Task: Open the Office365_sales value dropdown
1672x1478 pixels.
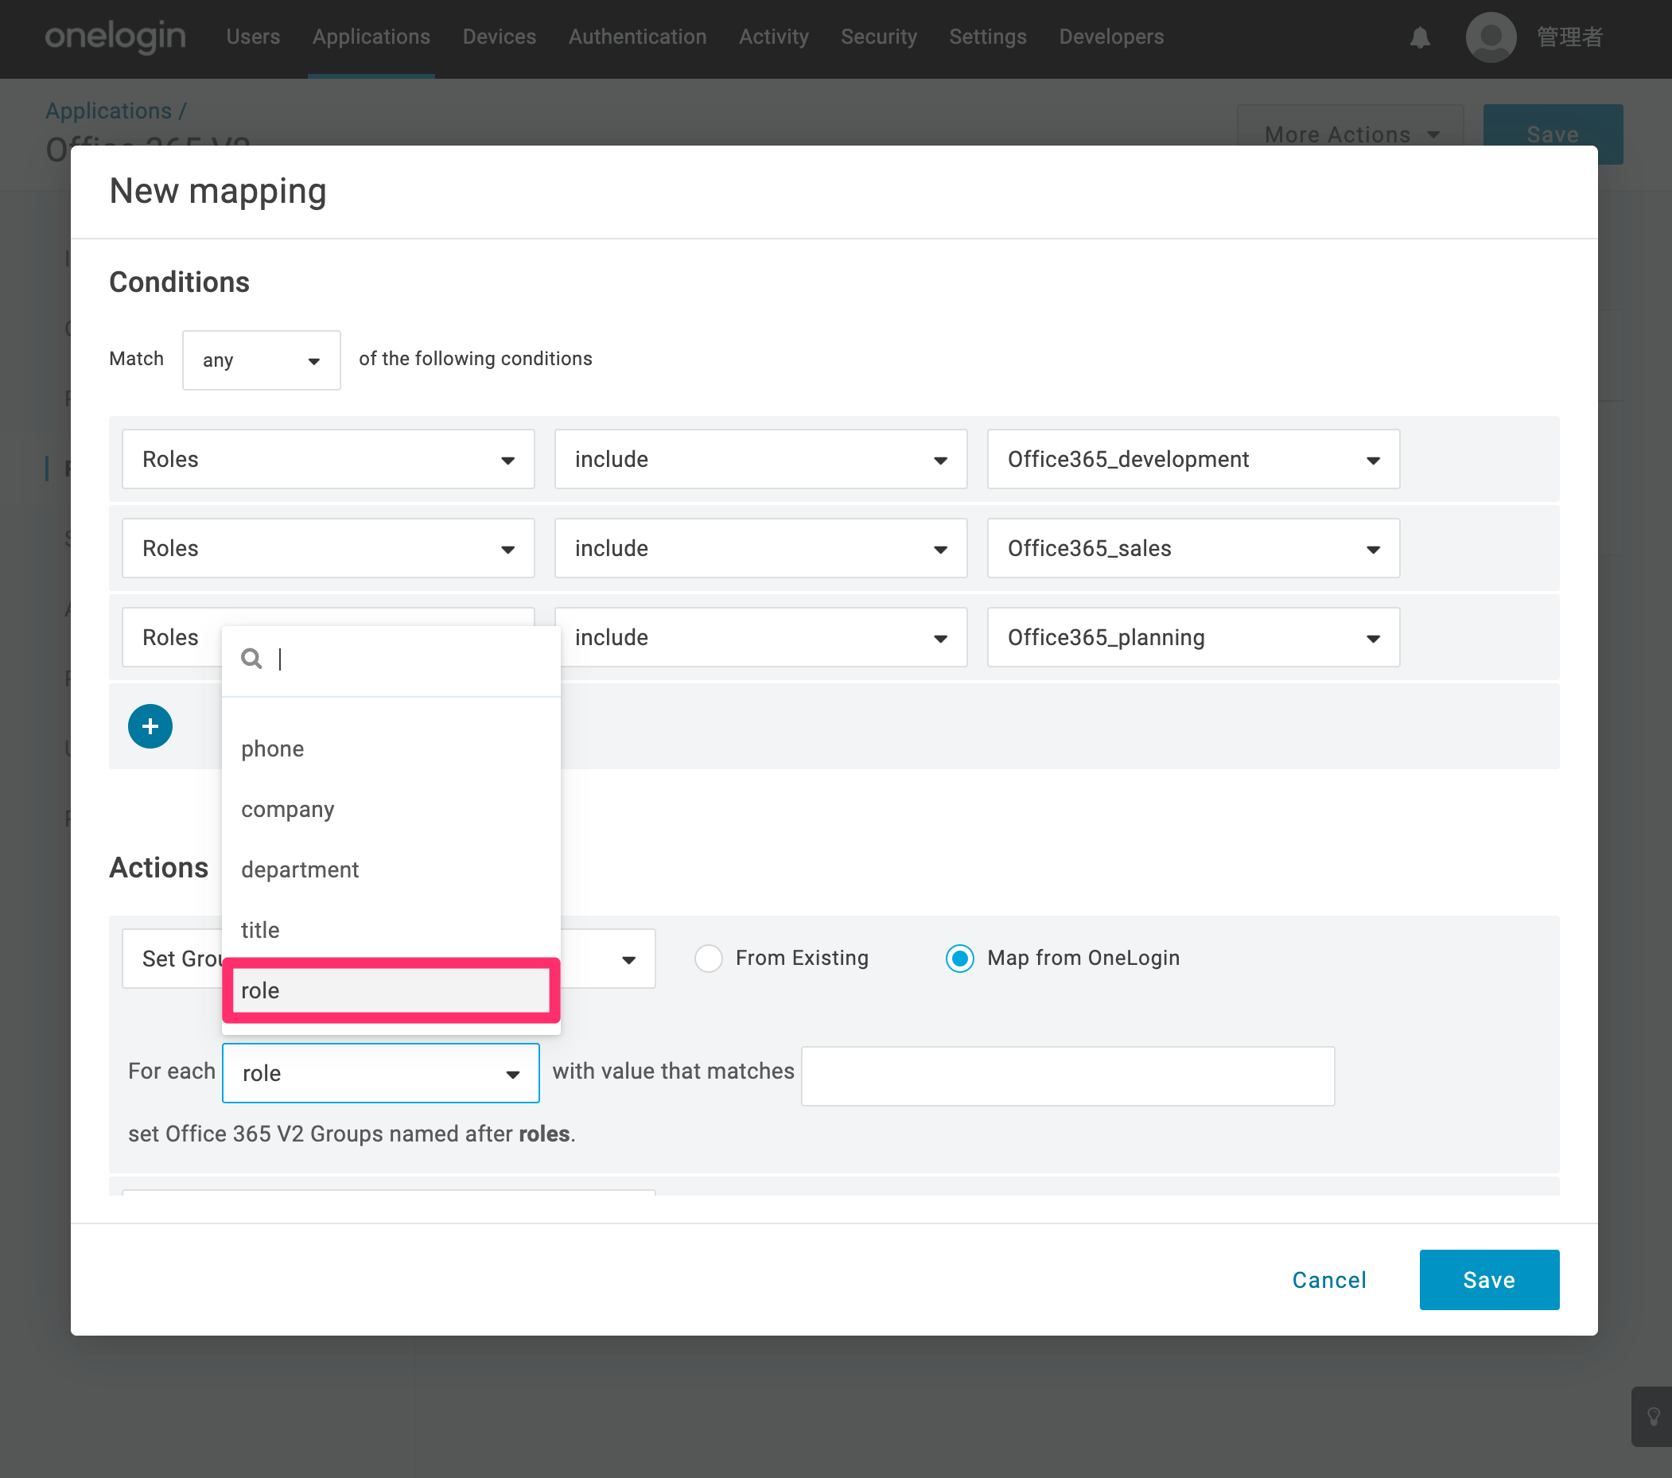Action: pos(1193,548)
